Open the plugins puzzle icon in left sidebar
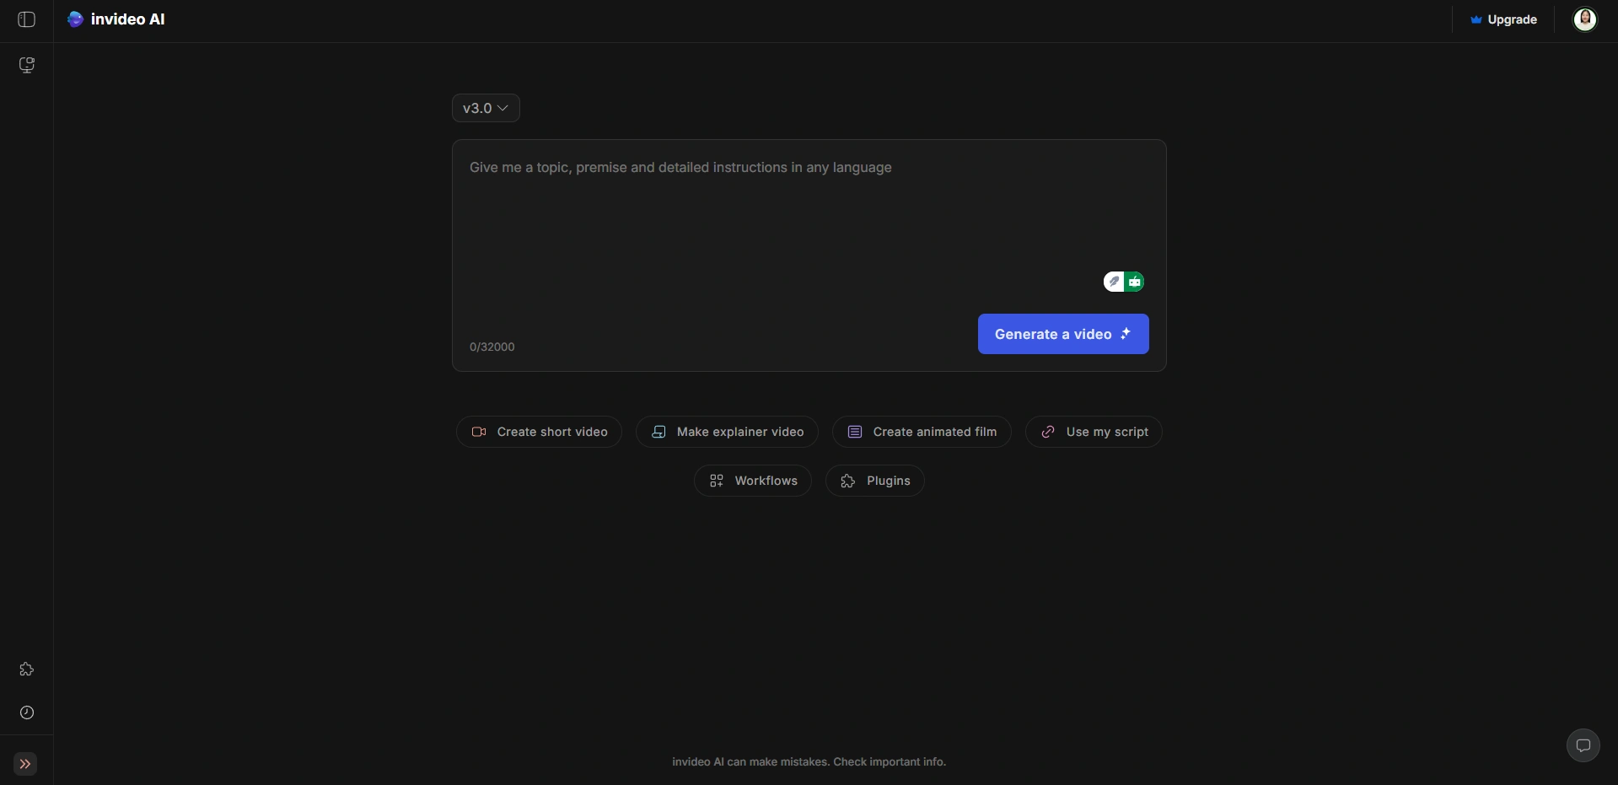Viewport: 1618px width, 785px height. (x=27, y=669)
